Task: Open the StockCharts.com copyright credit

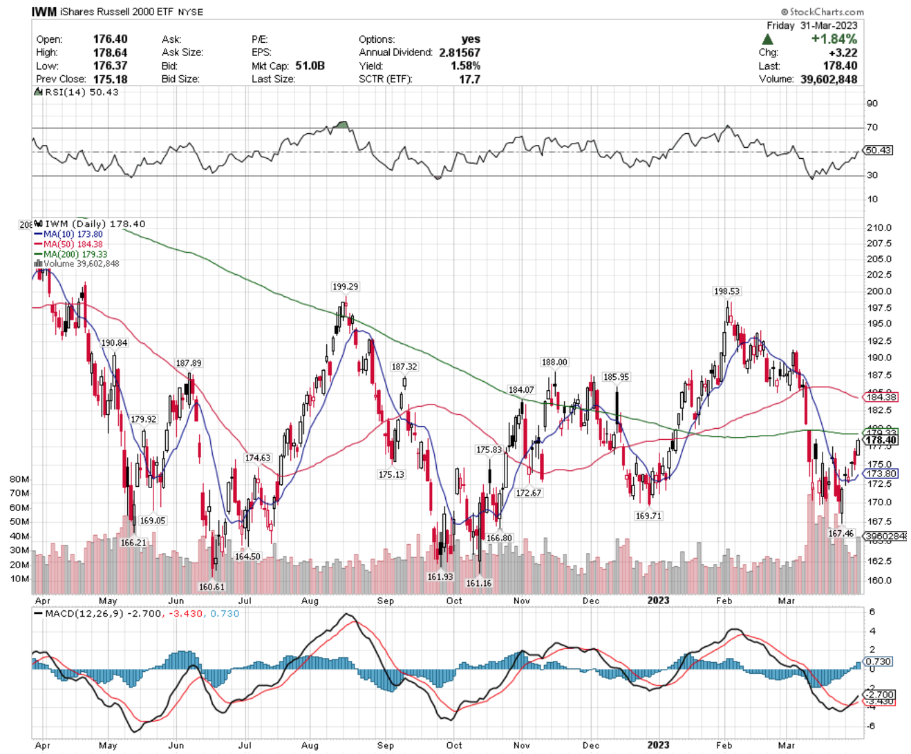Action: 823,12
